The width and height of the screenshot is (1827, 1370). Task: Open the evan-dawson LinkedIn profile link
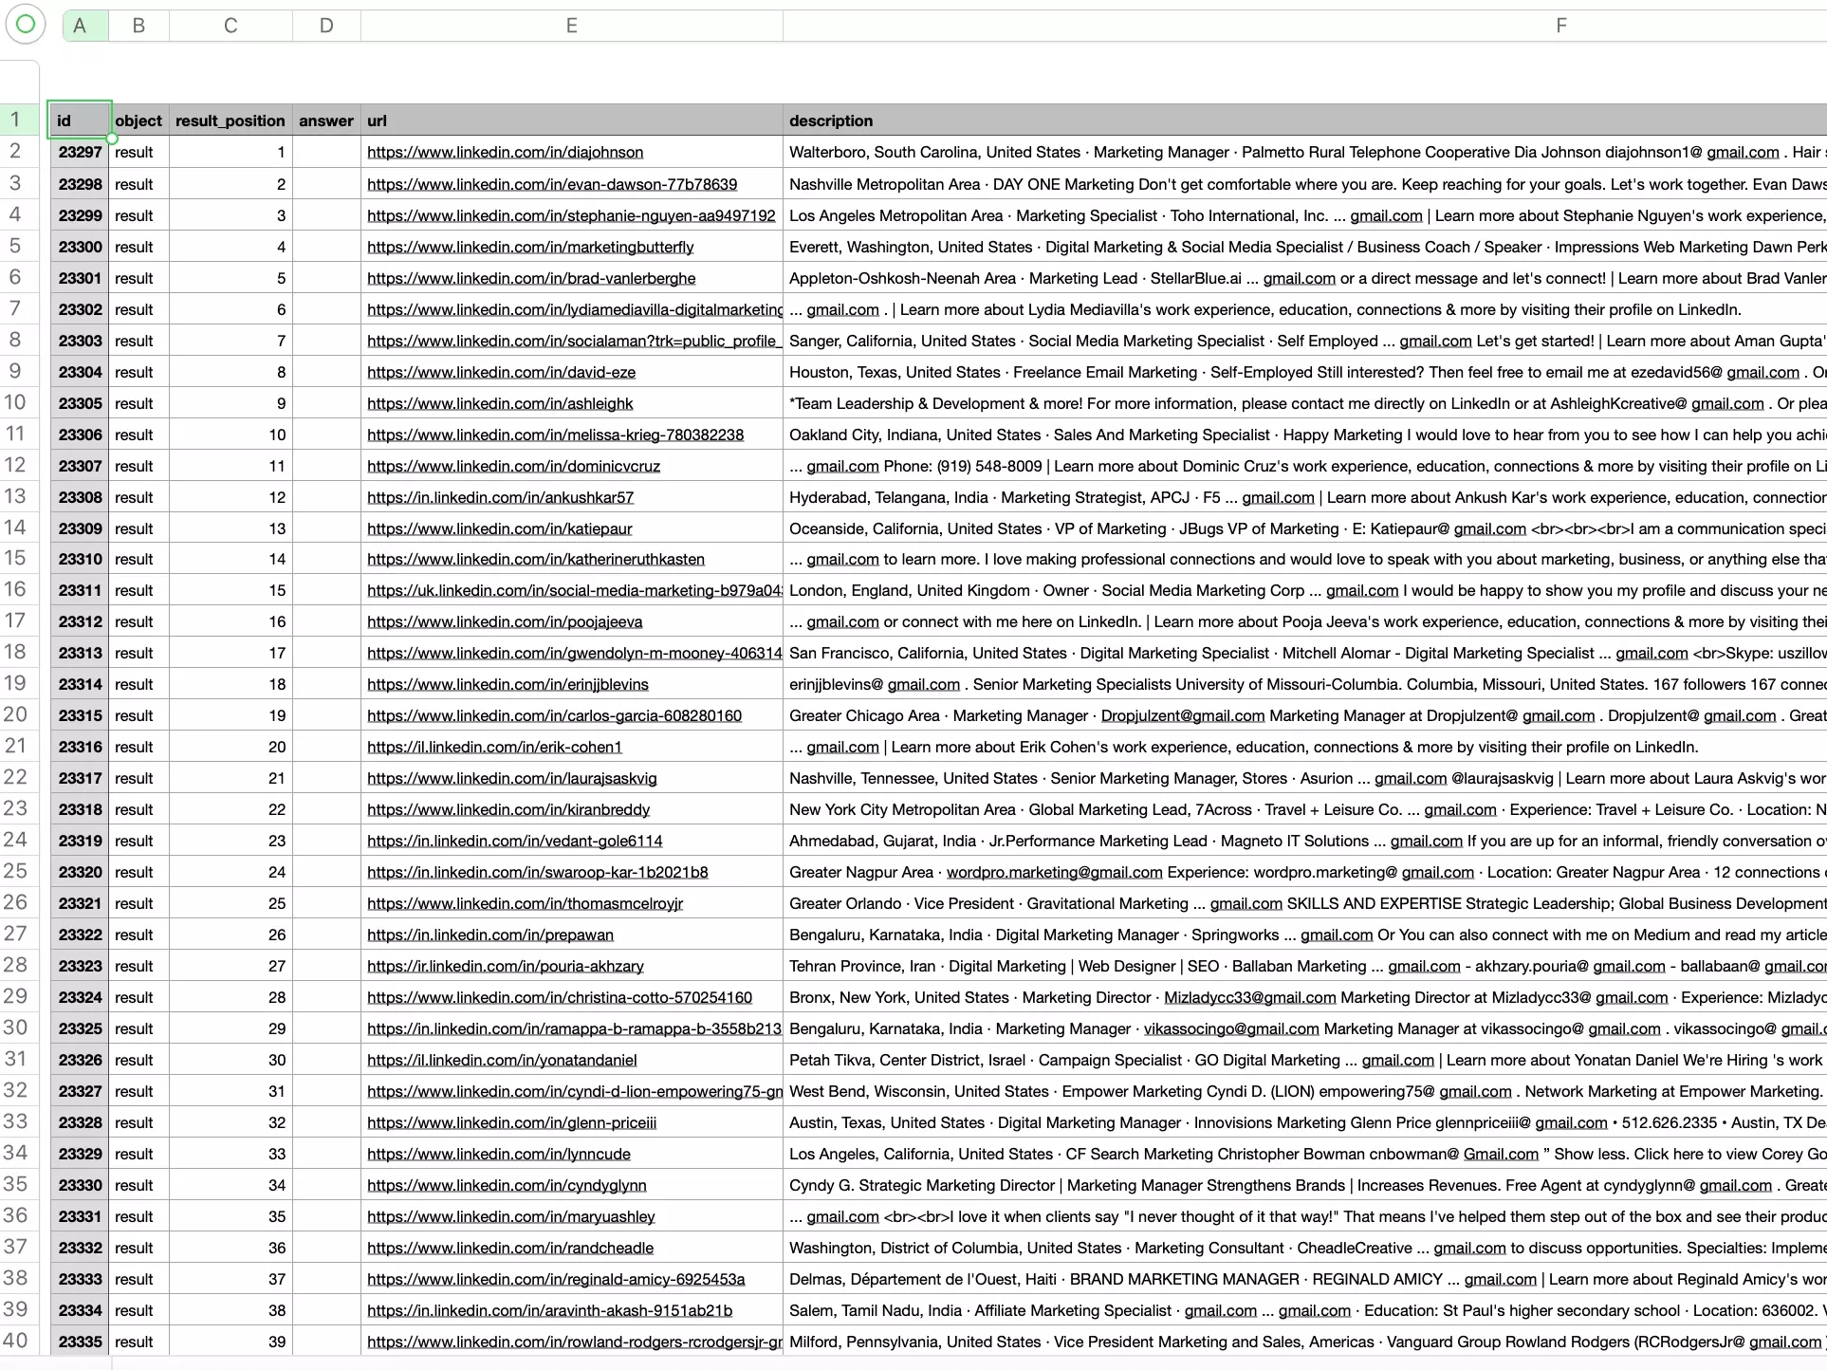coord(552,184)
